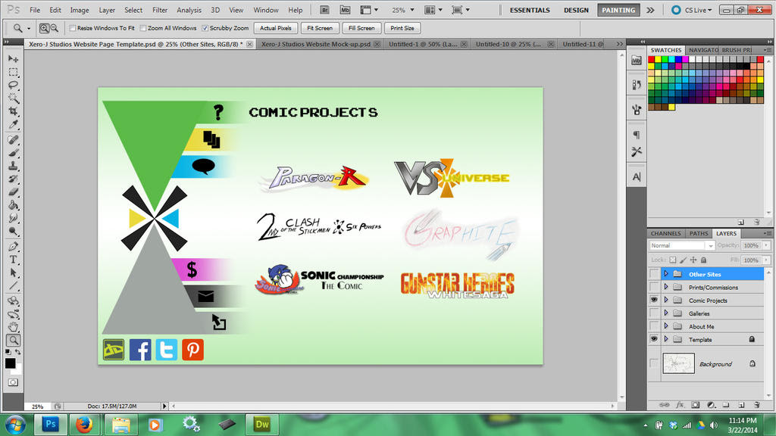Viewport: 776px width, 436px height.
Task: Select the Pen tool
Action: (14, 247)
